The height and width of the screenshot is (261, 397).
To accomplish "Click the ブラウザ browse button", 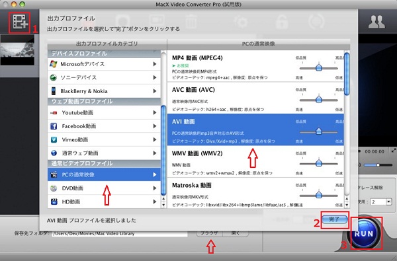I will coord(209,233).
